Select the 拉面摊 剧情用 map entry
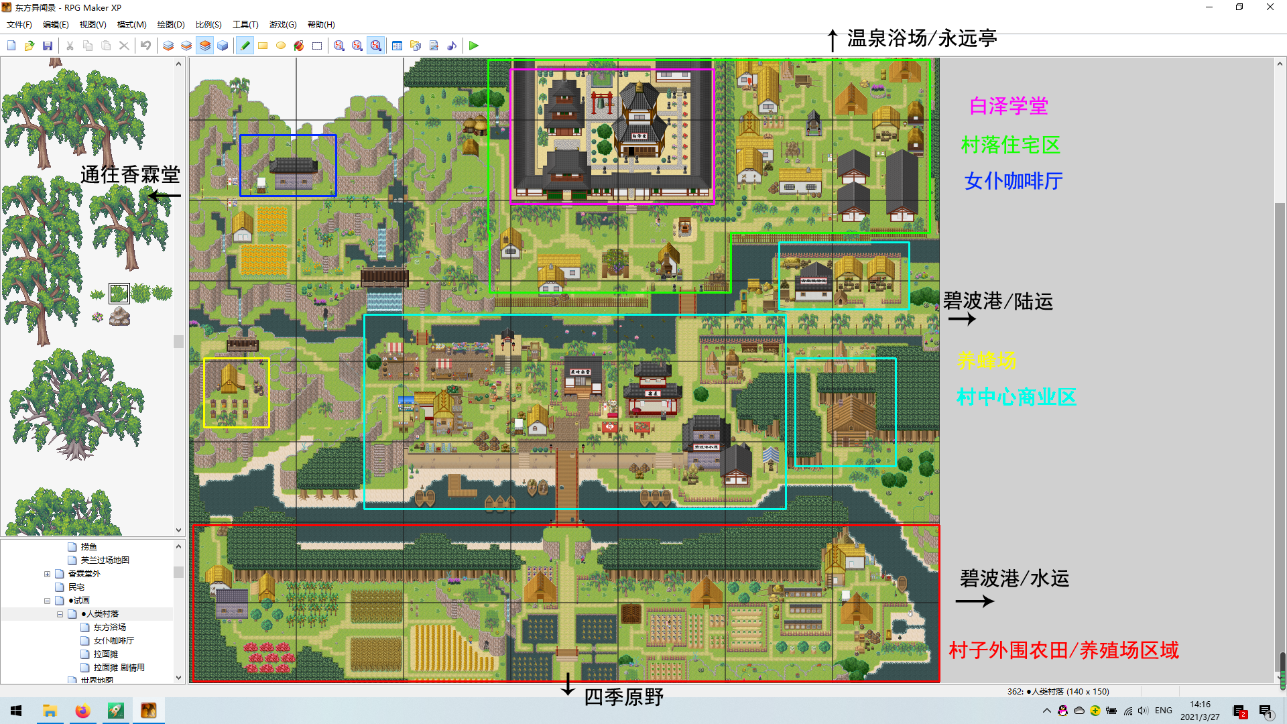1287x724 pixels. [x=119, y=668]
